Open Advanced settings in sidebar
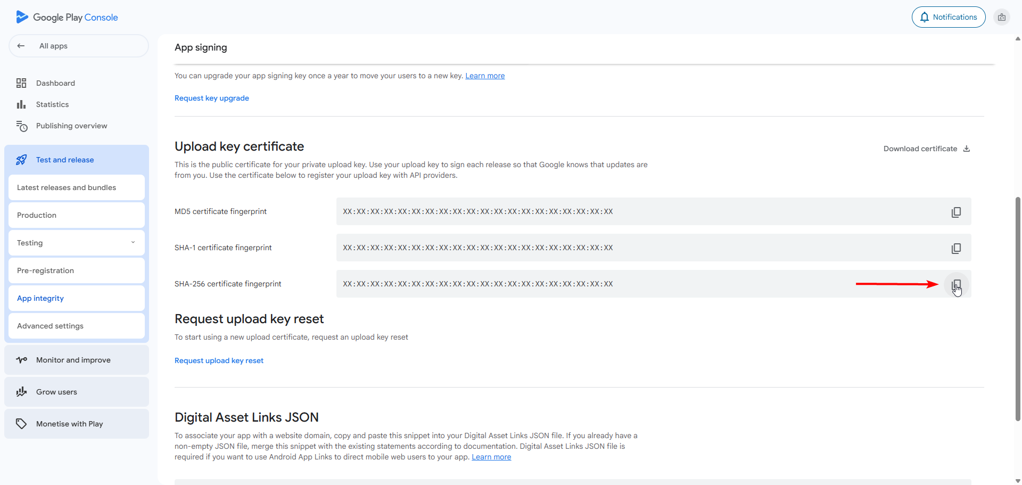Image resolution: width=1022 pixels, height=485 pixels. 50,326
